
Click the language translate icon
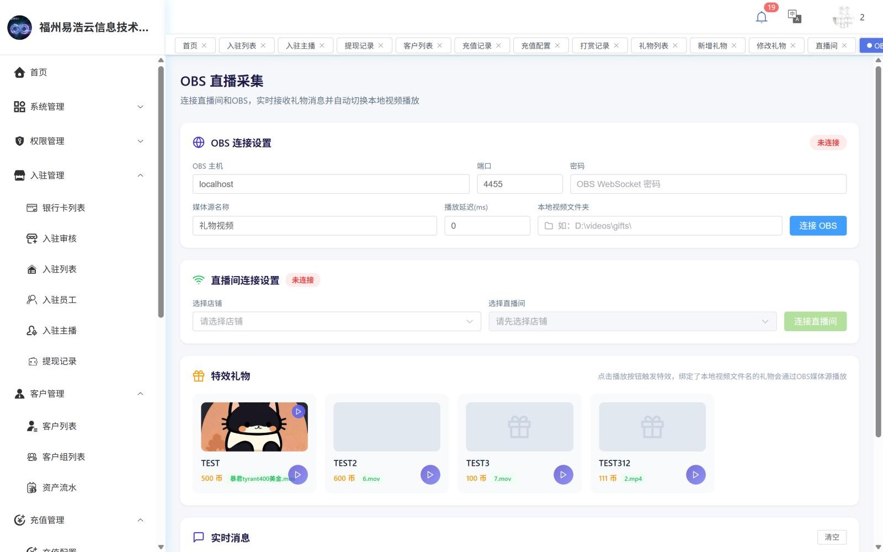point(794,17)
